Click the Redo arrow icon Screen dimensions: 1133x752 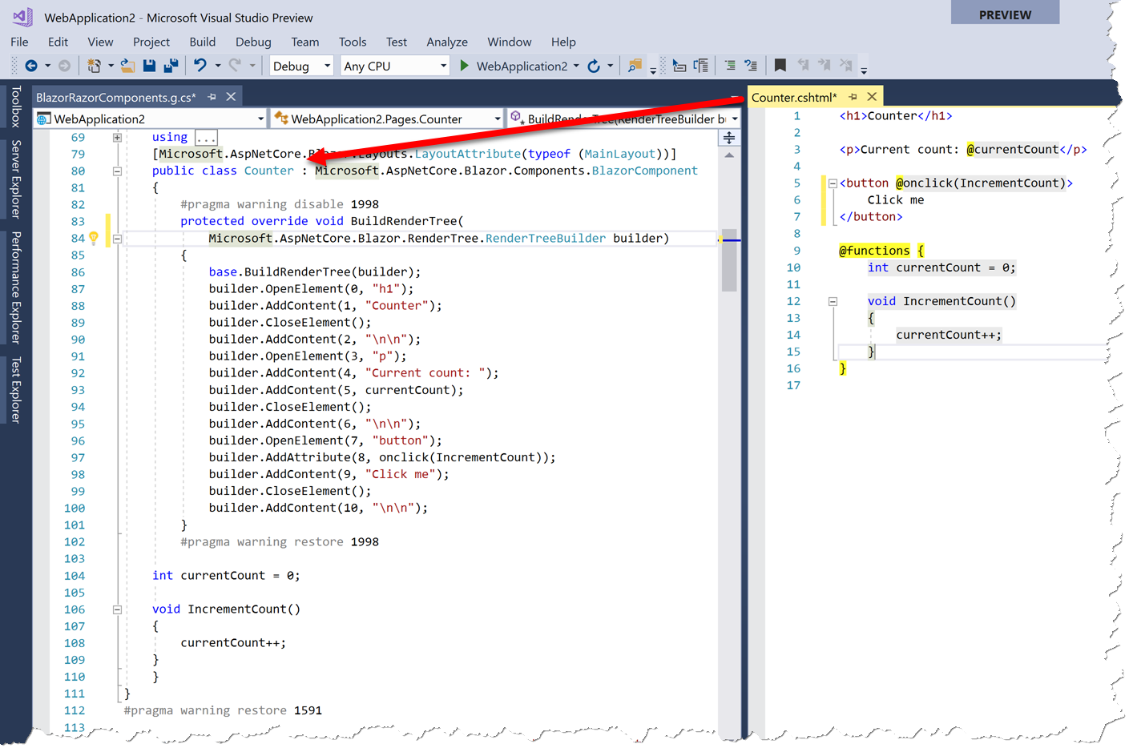tap(235, 66)
